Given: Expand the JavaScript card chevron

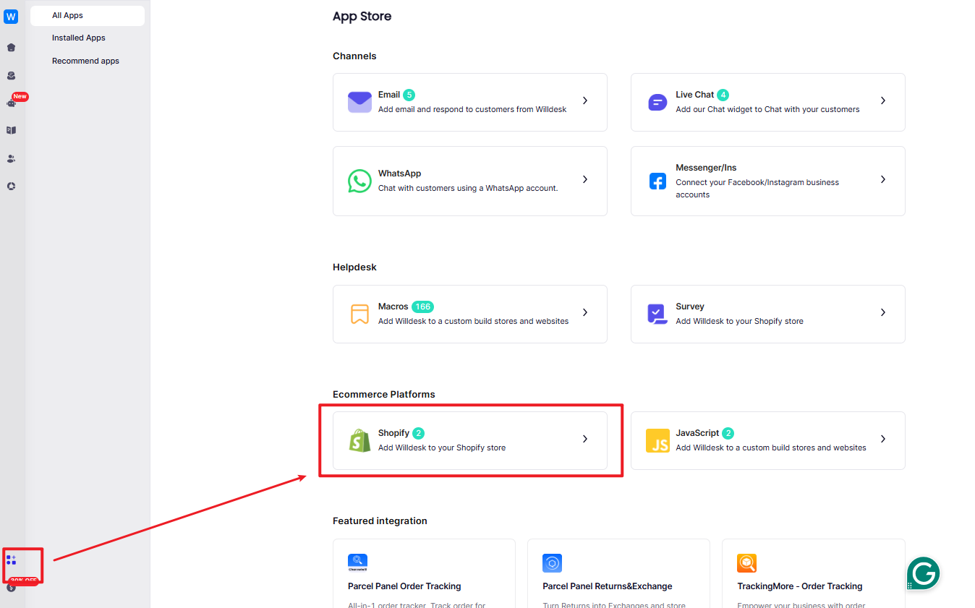Looking at the screenshot, I should click(x=883, y=439).
